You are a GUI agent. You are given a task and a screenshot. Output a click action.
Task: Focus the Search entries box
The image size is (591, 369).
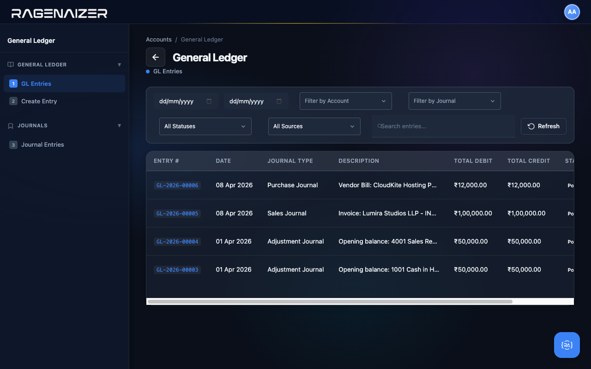pyautogui.click(x=443, y=126)
